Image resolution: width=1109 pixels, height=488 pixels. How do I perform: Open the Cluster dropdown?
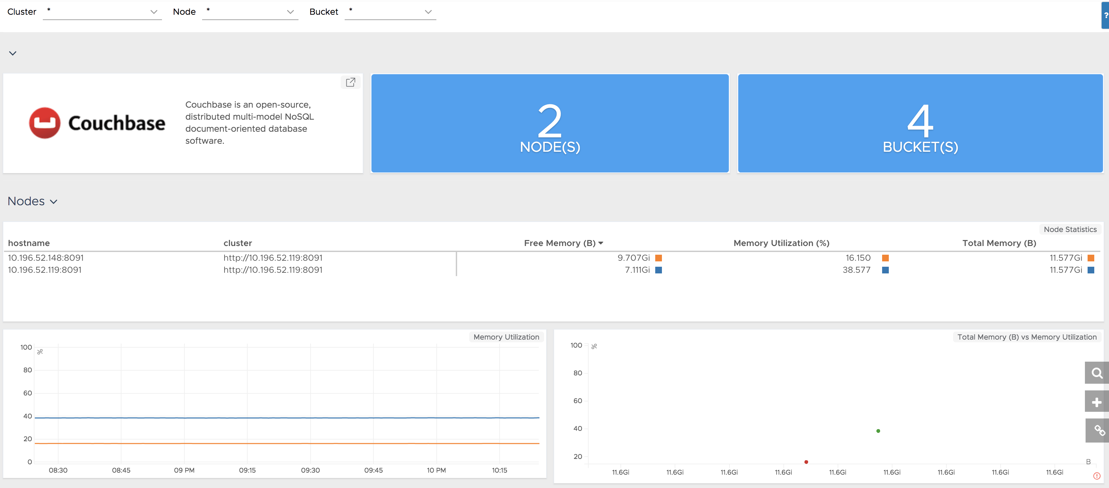102,12
